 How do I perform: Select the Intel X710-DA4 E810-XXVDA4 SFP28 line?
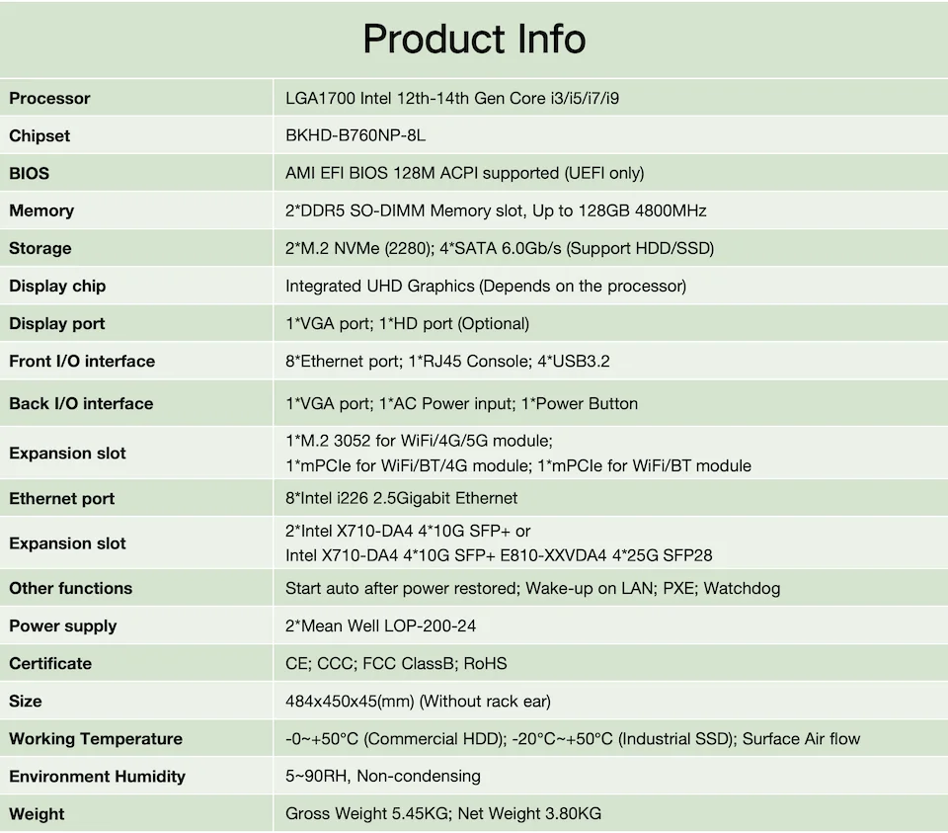499,555
